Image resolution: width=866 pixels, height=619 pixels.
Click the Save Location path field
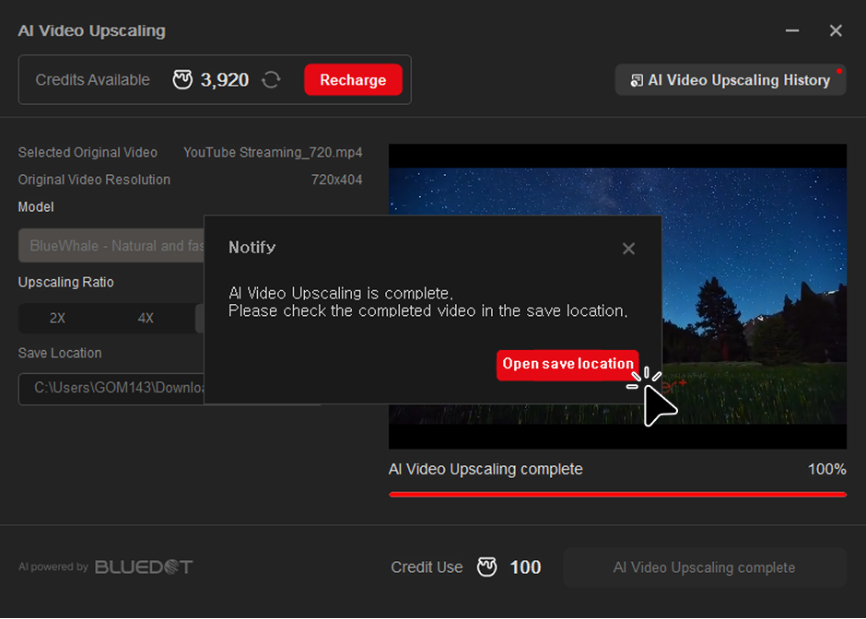pos(111,388)
